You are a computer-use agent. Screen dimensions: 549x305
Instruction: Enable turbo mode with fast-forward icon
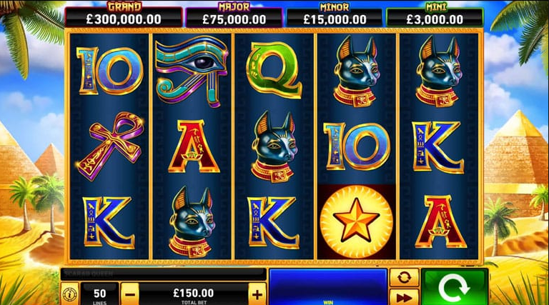(404, 297)
